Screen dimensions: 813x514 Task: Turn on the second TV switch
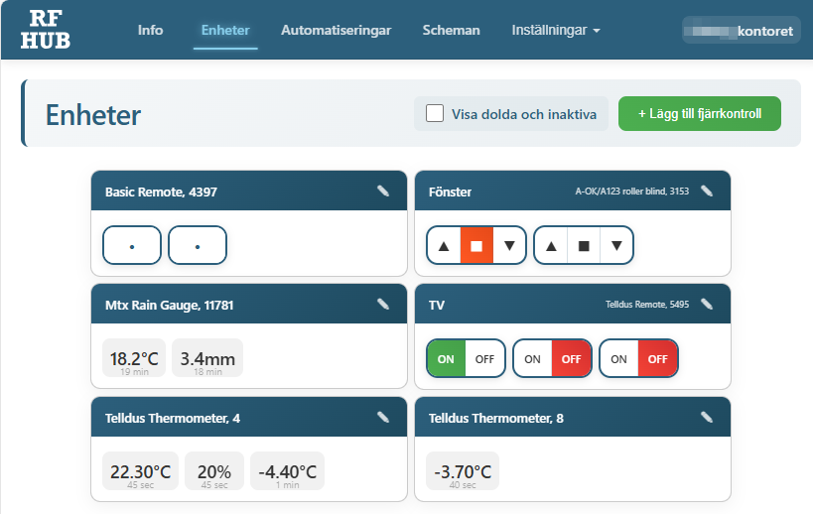click(533, 359)
